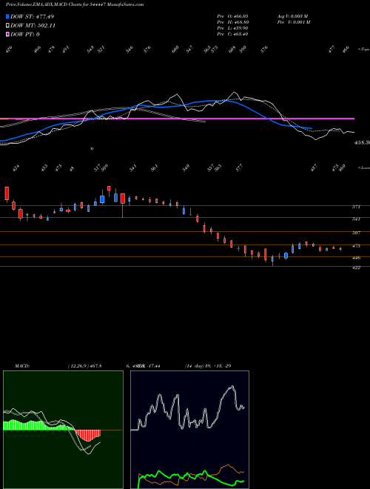This screenshot has height=489, width=370.
Task: Click the 'MACD:' panel heading
Action: (21, 366)
